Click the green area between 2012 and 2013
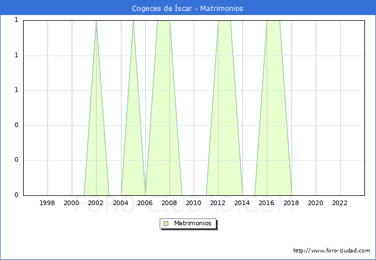 (x=224, y=107)
